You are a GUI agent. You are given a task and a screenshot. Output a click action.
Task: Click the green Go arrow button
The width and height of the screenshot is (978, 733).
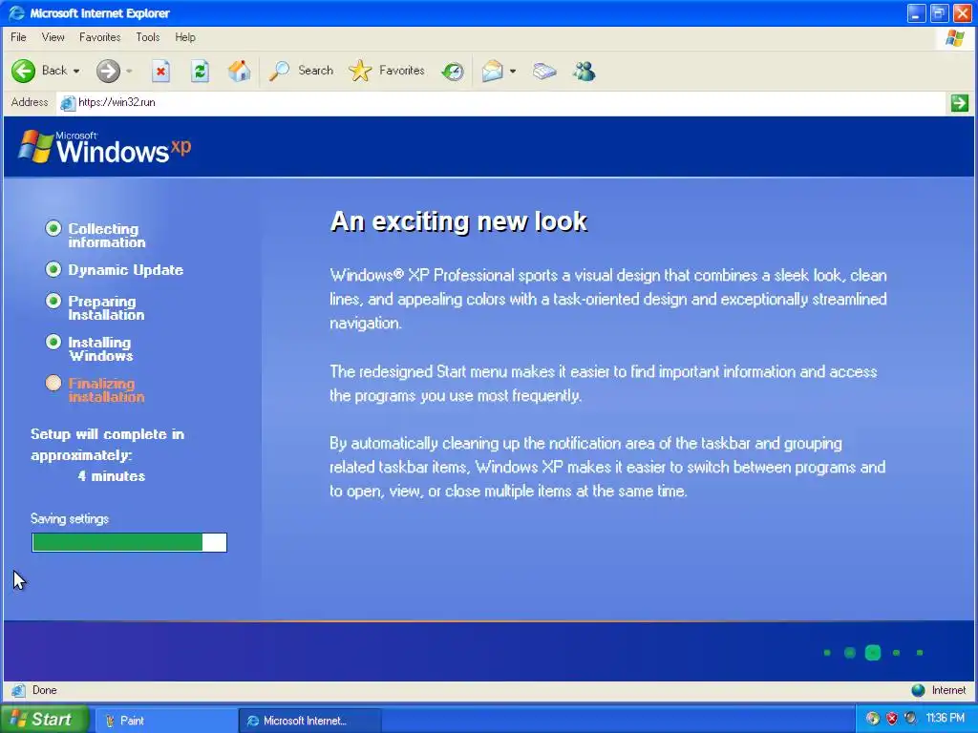click(x=959, y=103)
